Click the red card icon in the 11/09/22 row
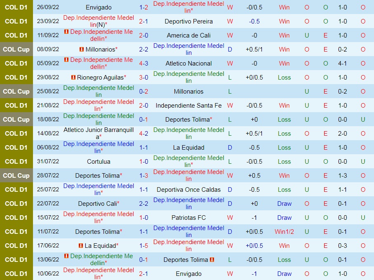Image resolution: width=374 pixels, height=280 pixels. click(x=66, y=31)
